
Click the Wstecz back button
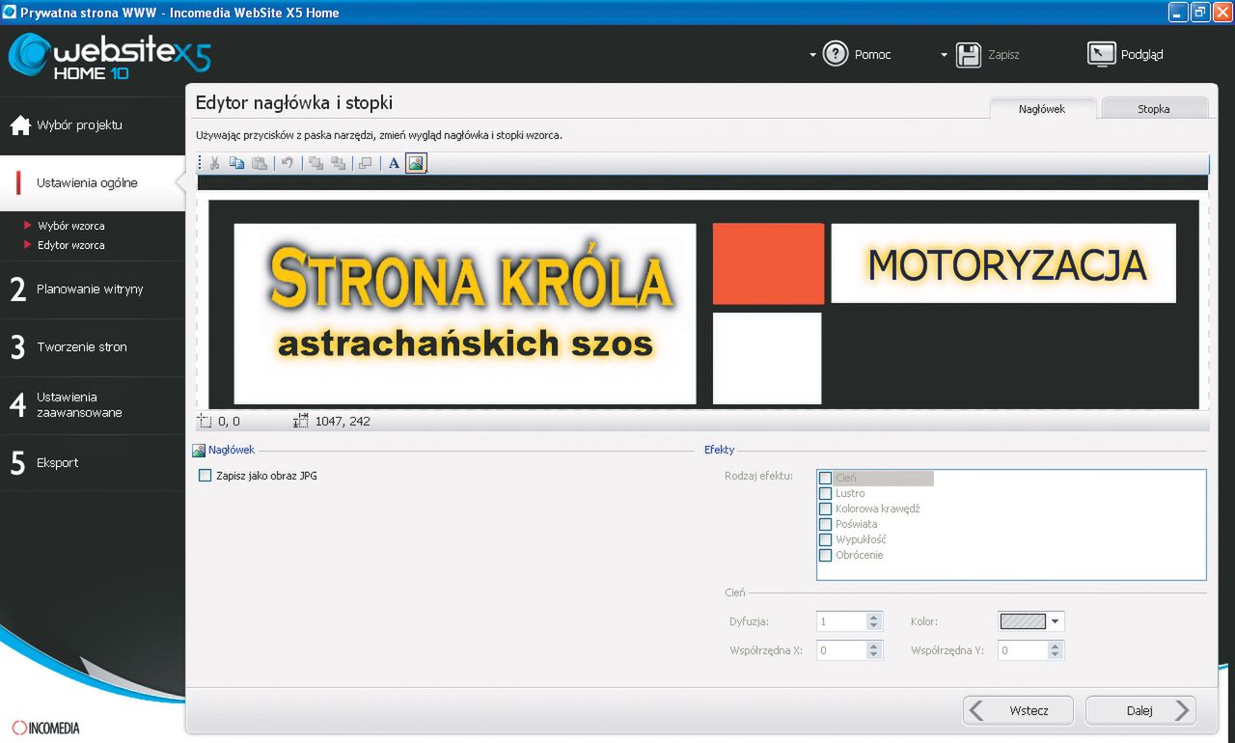pos(1019,710)
